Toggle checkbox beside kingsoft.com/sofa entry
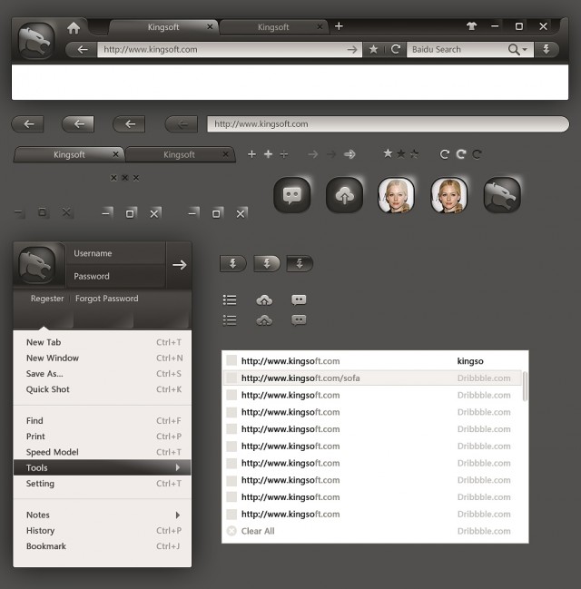 (x=231, y=378)
